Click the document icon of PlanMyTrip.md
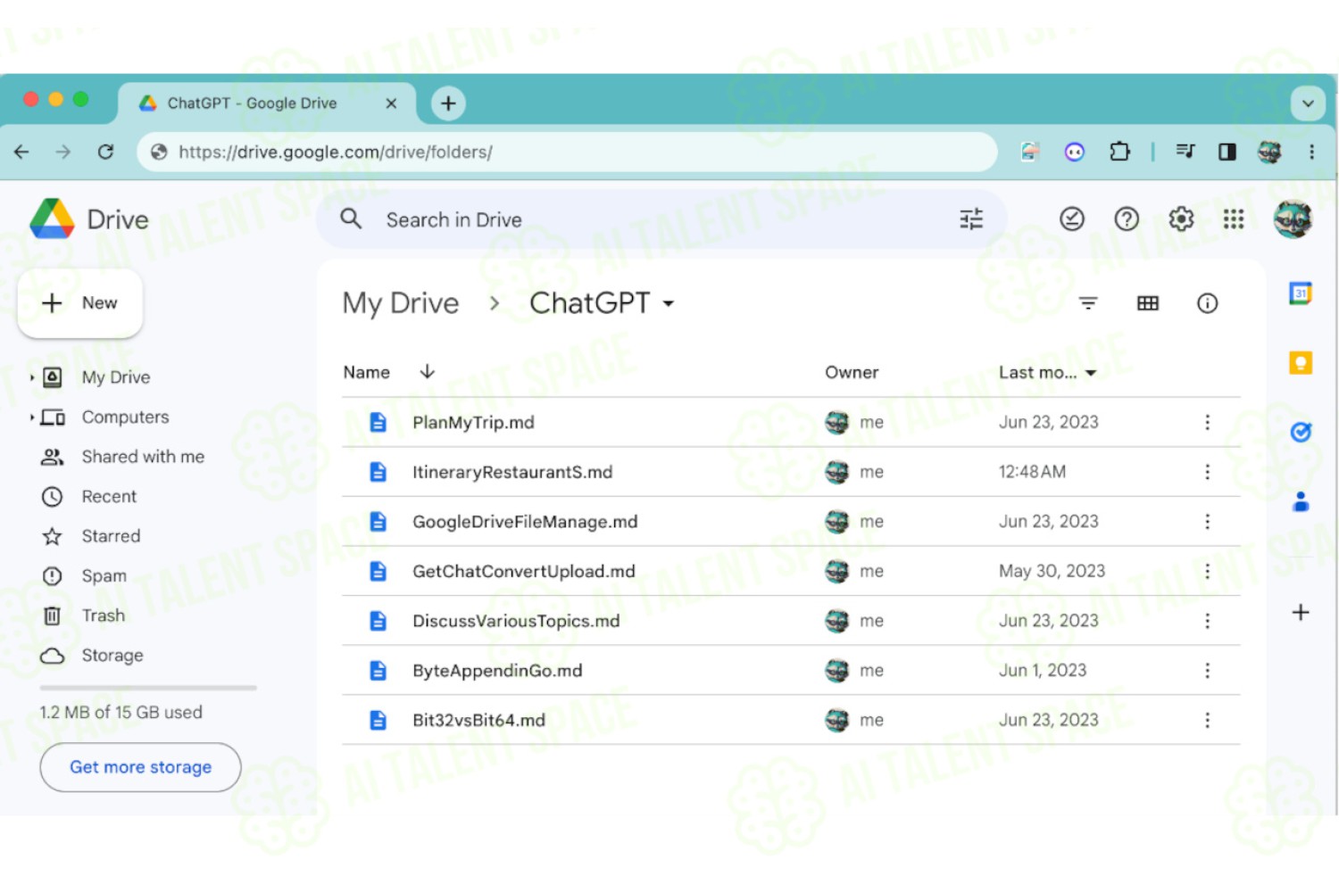 (378, 422)
